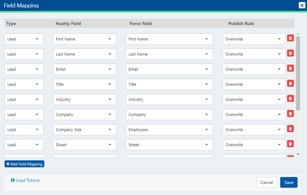Delete the Email mapping row
The width and height of the screenshot is (307, 195).
[290, 68]
